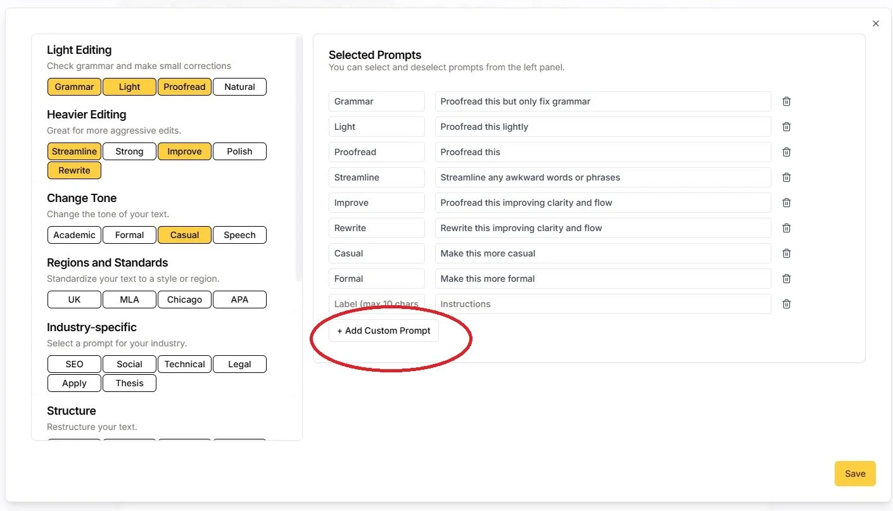893x511 pixels.
Task: Edit the Grammar prompt instructions text
Action: click(x=602, y=101)
